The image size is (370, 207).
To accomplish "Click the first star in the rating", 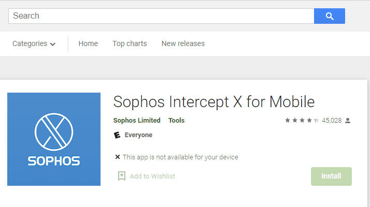I will tap(288, 121).
